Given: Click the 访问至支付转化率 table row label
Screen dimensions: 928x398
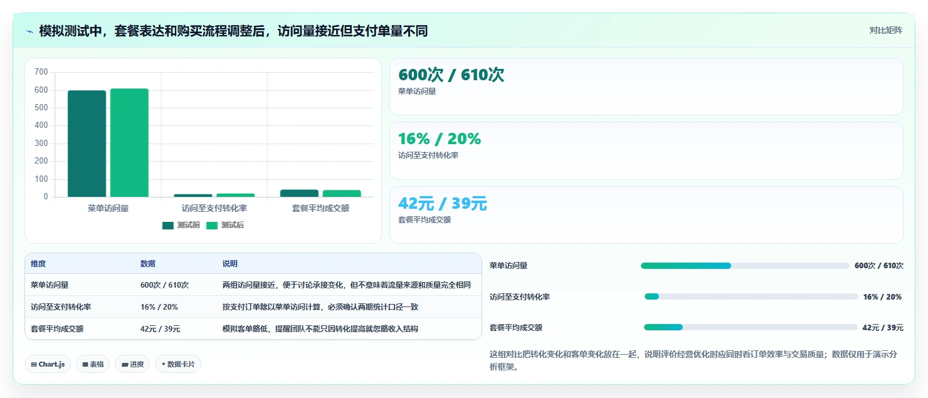Looking at the screenshot, I should 61,307.
